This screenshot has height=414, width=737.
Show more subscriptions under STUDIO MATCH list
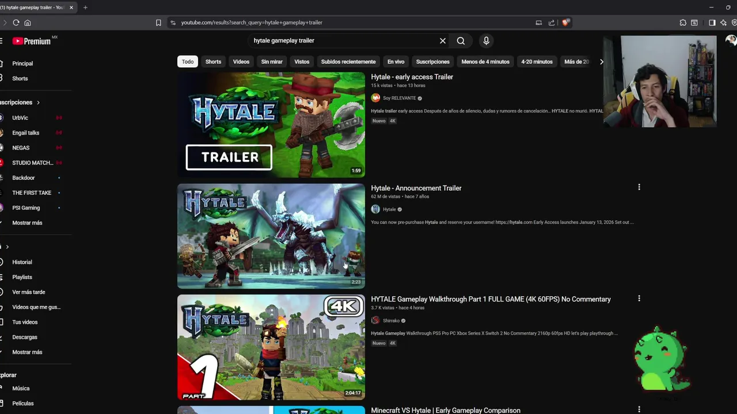[27, 223]
